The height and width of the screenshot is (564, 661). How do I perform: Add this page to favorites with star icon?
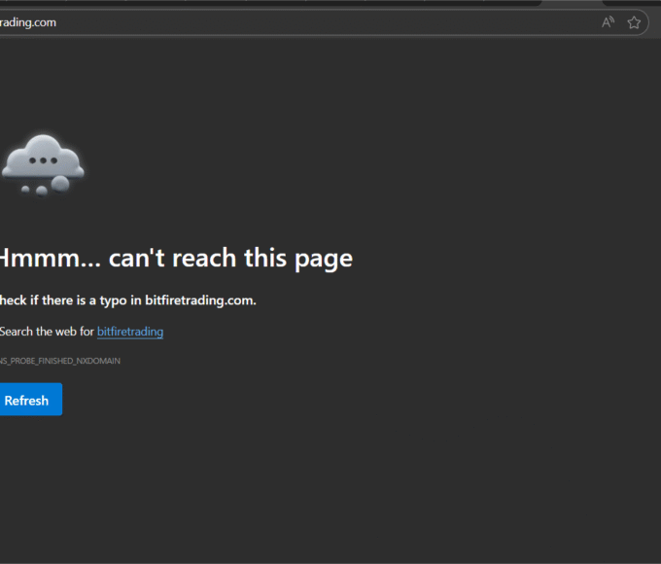point(634,22)
